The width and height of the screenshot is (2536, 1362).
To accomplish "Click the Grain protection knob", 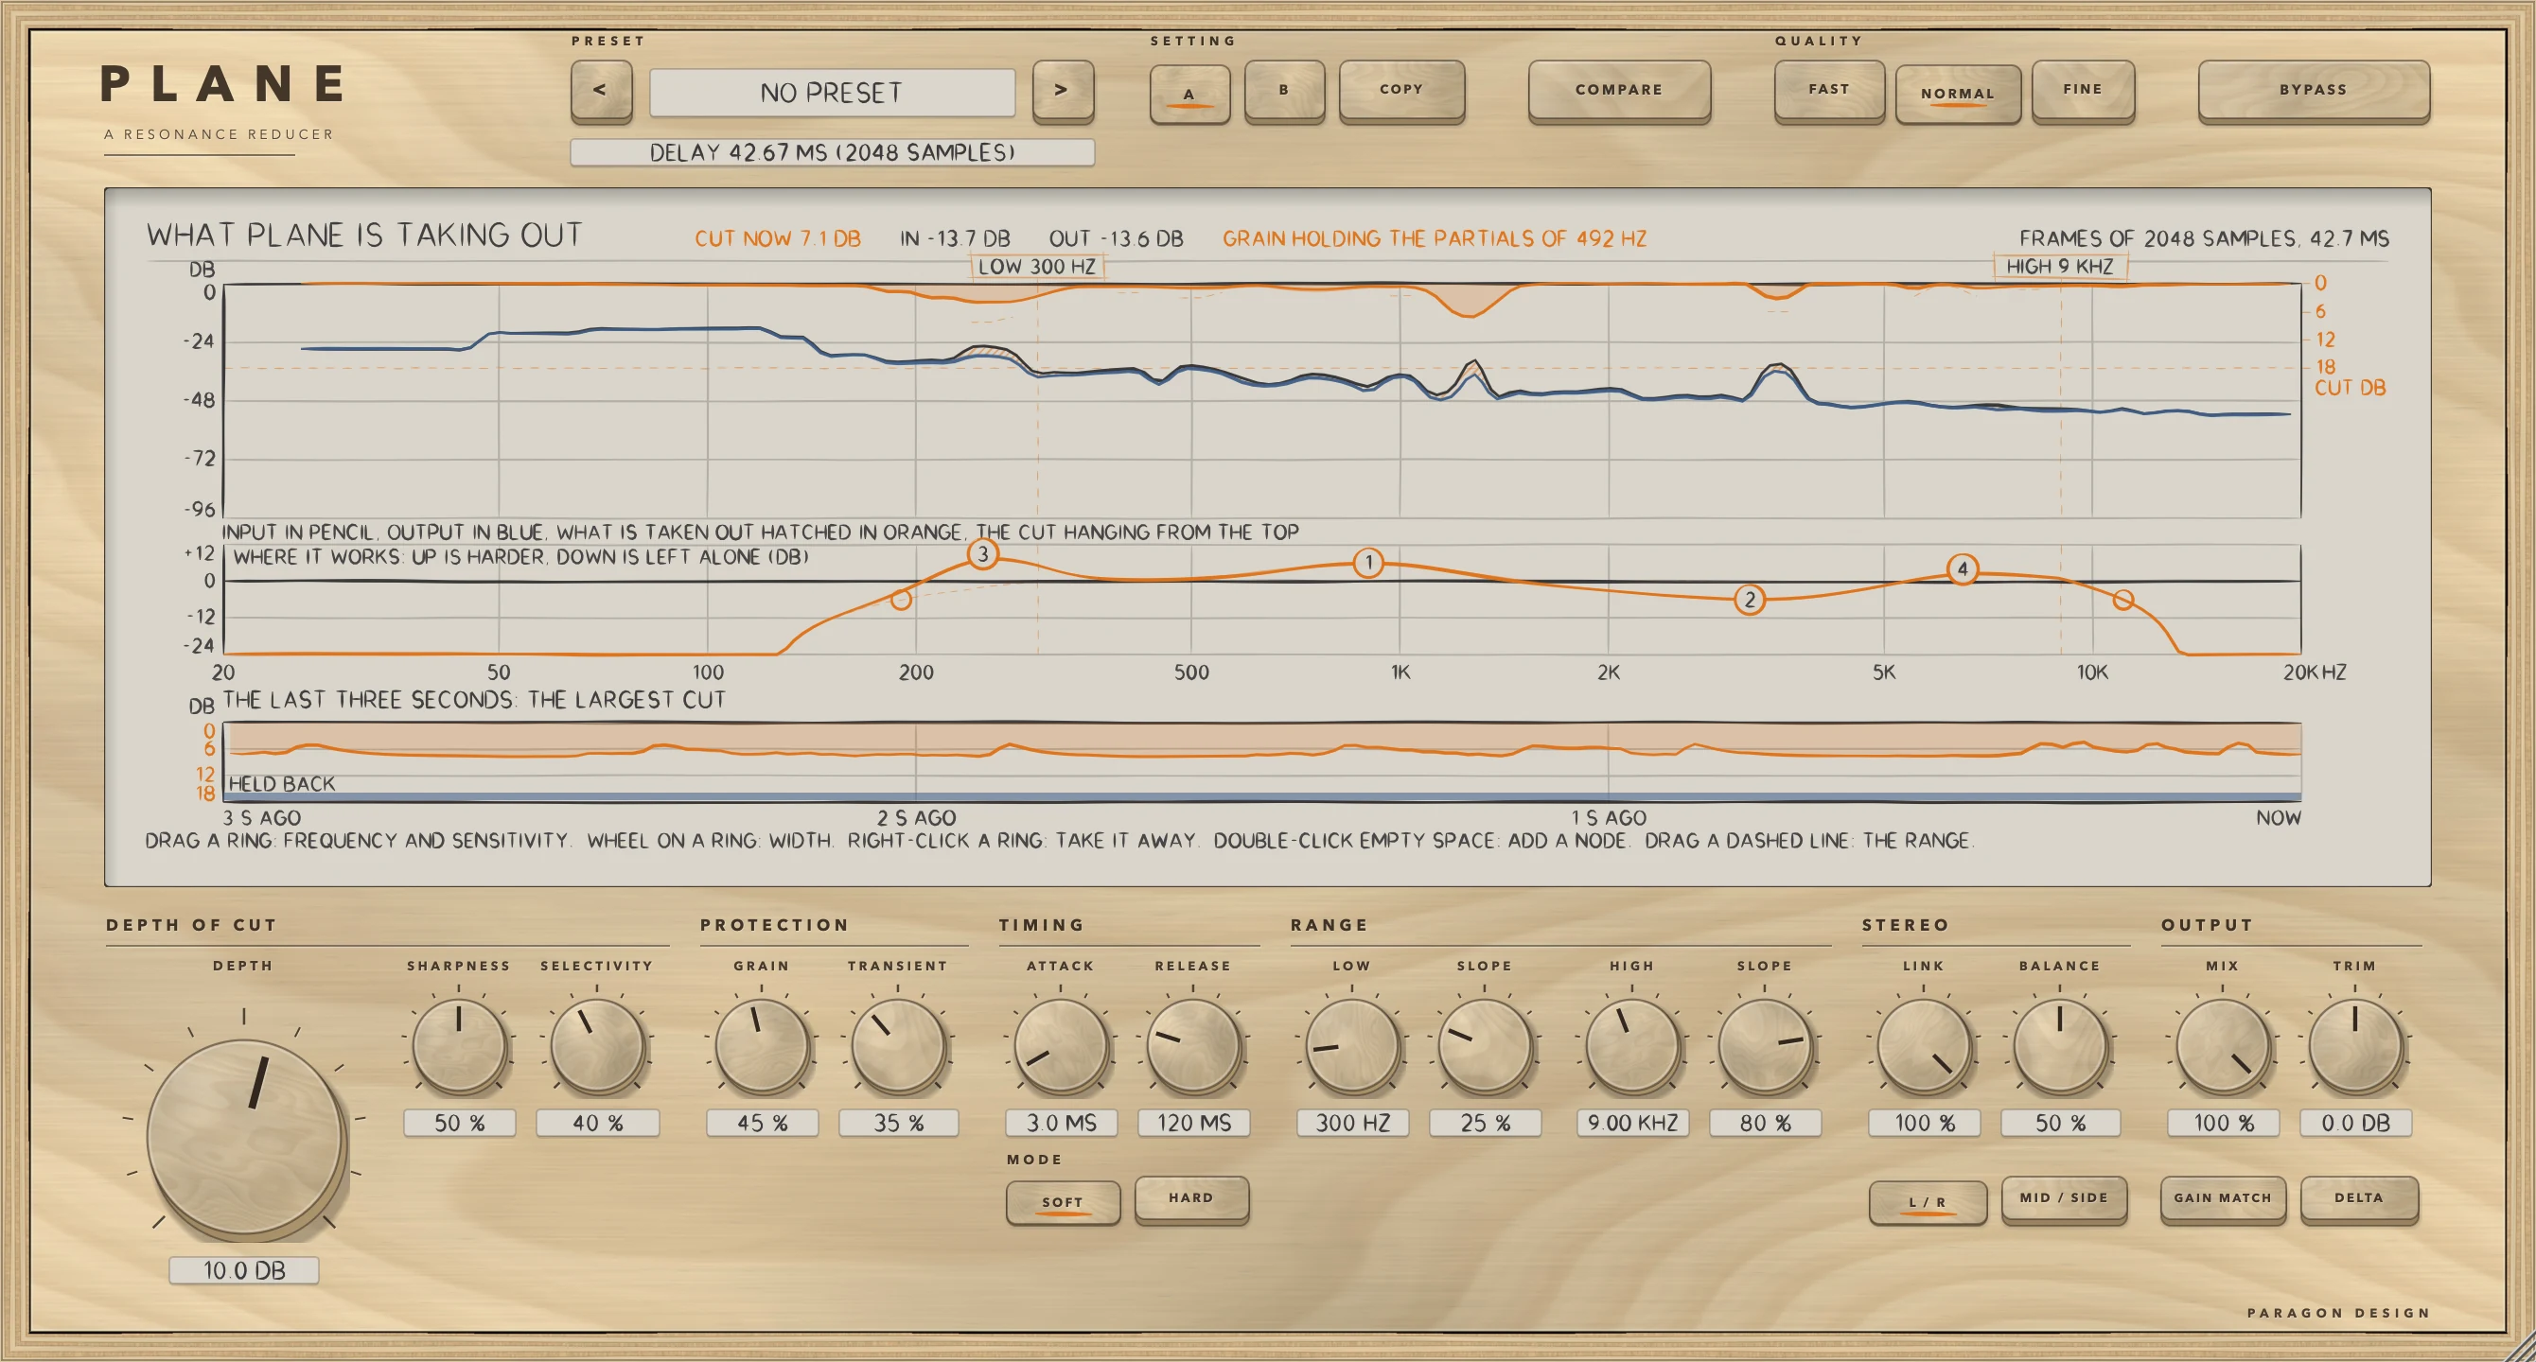I will pyautogui.click(x=762, y=1047).
